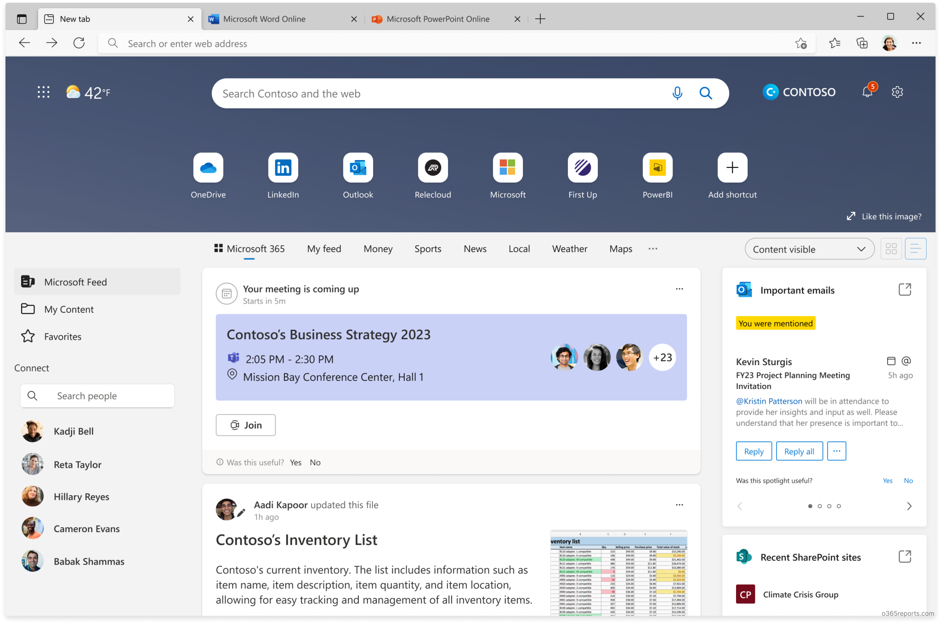The height and width of the screenshot is (624, 941).
Task: Reply to Kevin Sturgis email
Action: 754,451
